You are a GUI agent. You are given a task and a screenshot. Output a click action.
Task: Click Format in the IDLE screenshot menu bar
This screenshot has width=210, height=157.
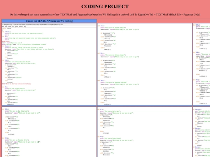coord(9,27)
